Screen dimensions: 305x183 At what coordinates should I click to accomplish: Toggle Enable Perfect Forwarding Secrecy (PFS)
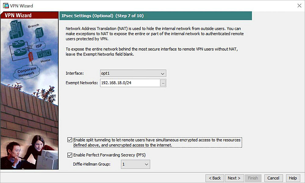(70, 155)
